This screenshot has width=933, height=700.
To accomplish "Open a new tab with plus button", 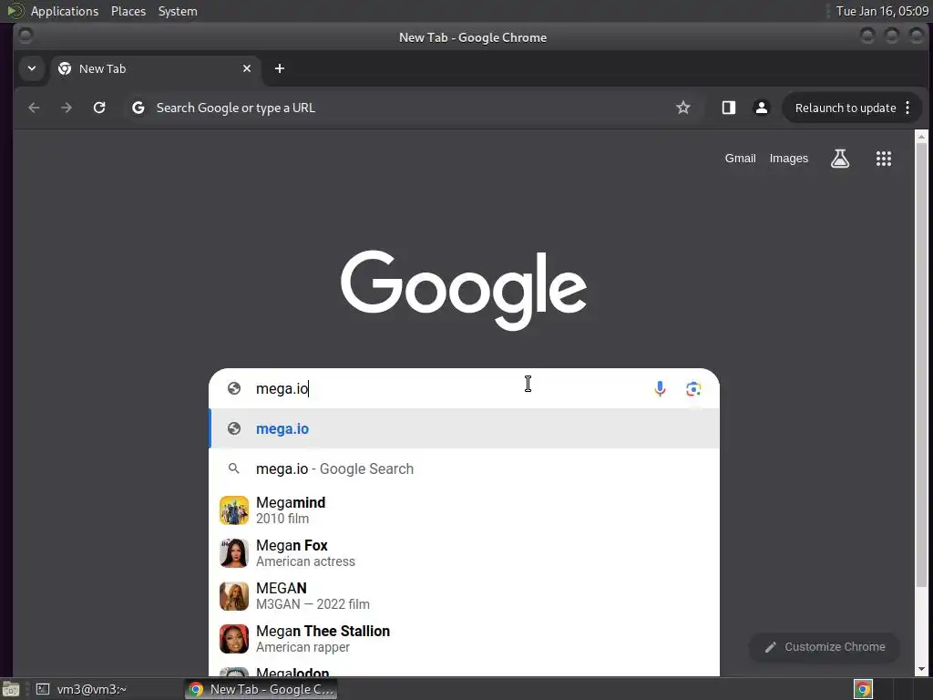I will tap(280, 68).
